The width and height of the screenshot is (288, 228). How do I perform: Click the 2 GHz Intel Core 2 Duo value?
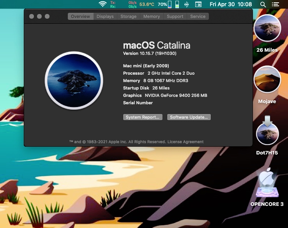(x=171, y=73)
